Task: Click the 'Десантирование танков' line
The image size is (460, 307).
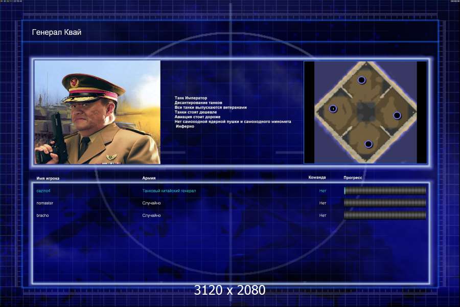Action: pyautogui.click(x=198, y=102)
